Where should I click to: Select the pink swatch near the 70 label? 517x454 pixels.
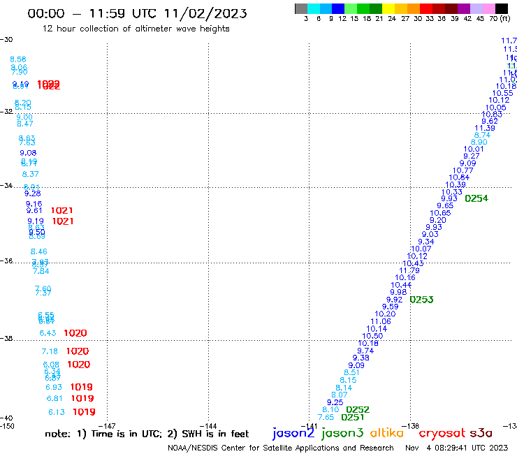pos(488,8)
